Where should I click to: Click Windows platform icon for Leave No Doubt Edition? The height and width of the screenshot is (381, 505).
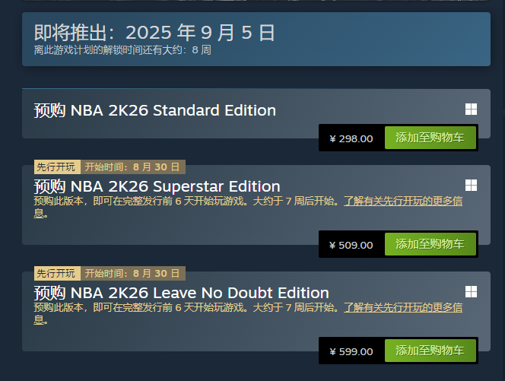471,292
